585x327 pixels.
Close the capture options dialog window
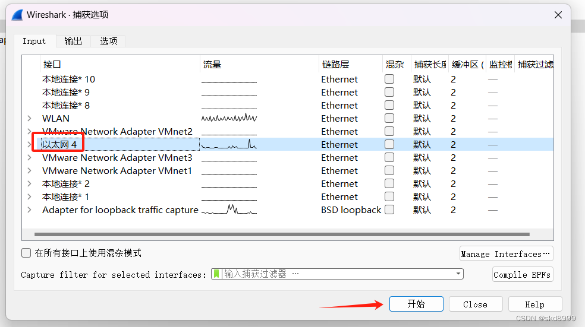point(558,15)
